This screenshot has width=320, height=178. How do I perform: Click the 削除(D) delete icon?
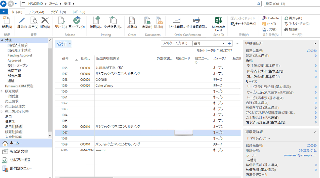coord(45,21)
